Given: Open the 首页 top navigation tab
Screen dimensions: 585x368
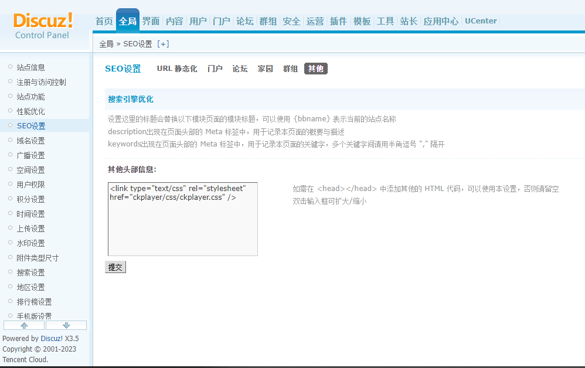Looking at the screenshot, I should (x=104, y=21).
